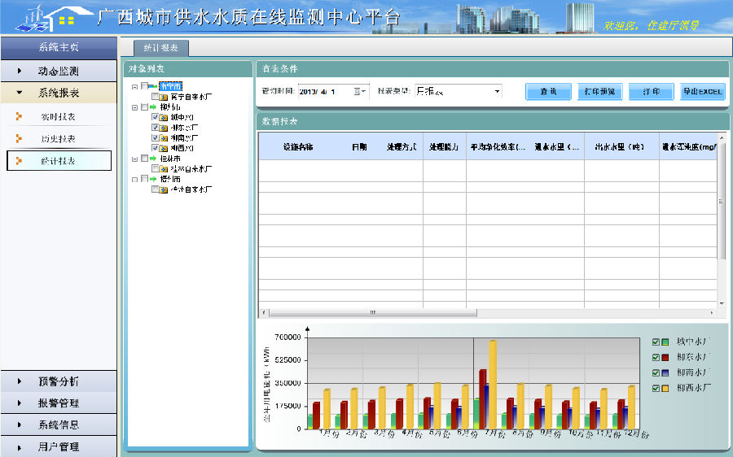Screen dimensions: 733x457
Task: Click the folder icon next to 城中水厂
Action: [x=164, y=118]
